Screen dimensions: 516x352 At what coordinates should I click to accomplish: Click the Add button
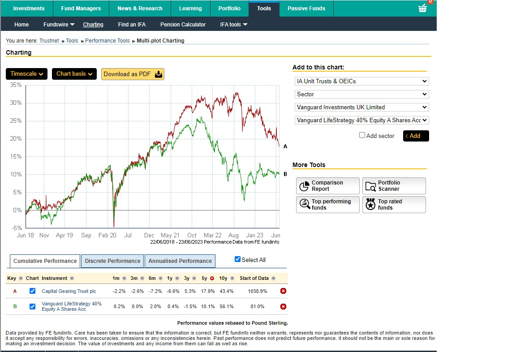click(416, 136)
